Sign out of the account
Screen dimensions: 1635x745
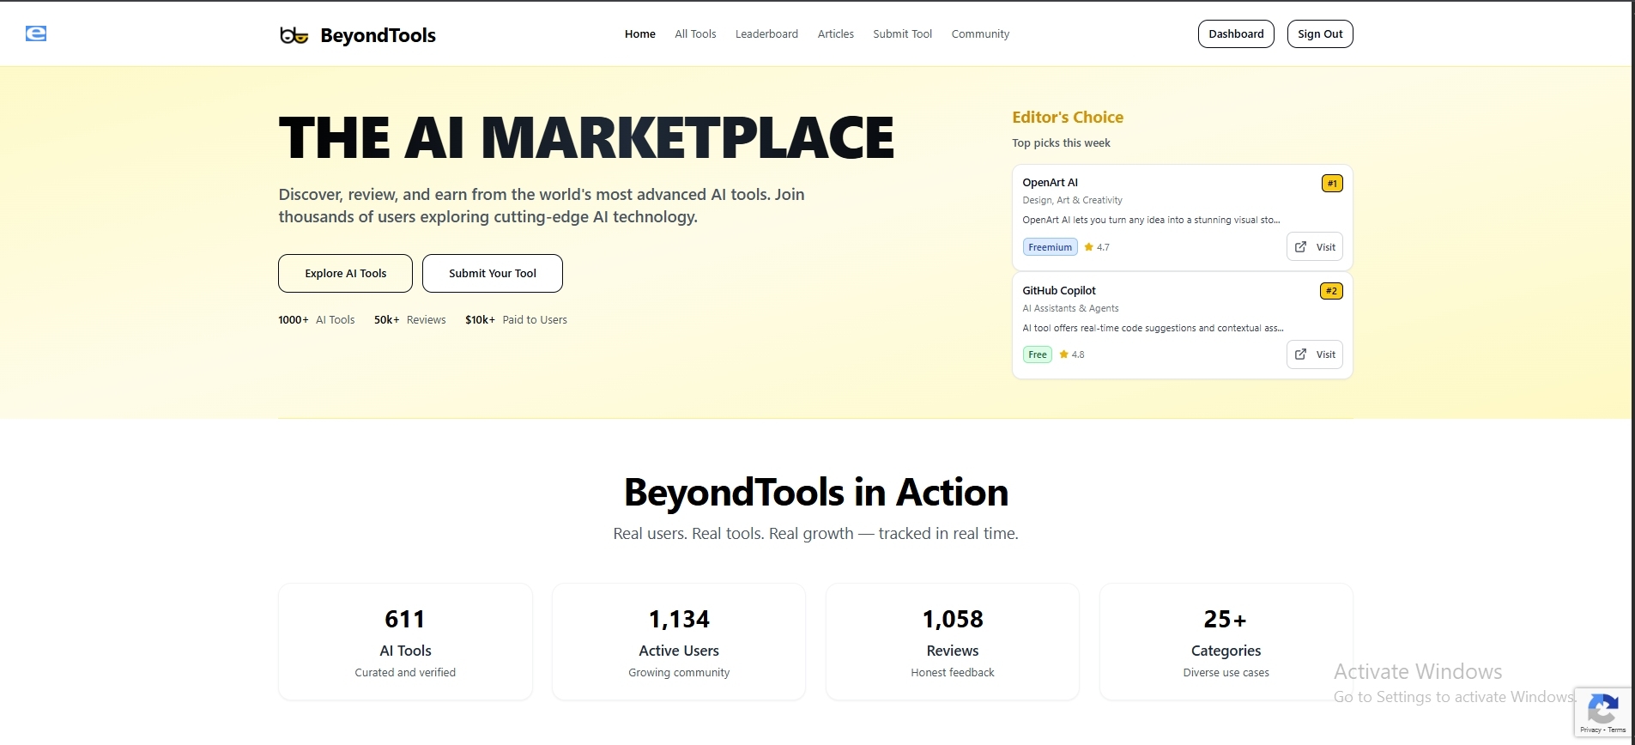pos(1319,34)
